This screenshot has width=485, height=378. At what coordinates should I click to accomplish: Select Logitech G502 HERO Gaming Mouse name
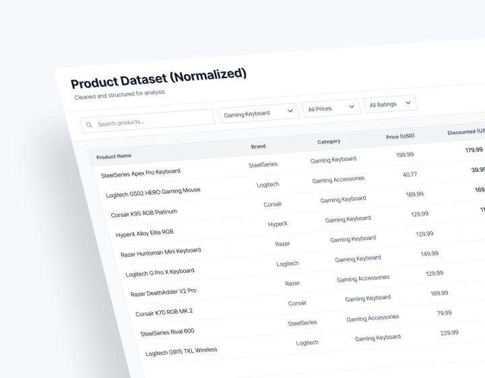click(153, 193)
